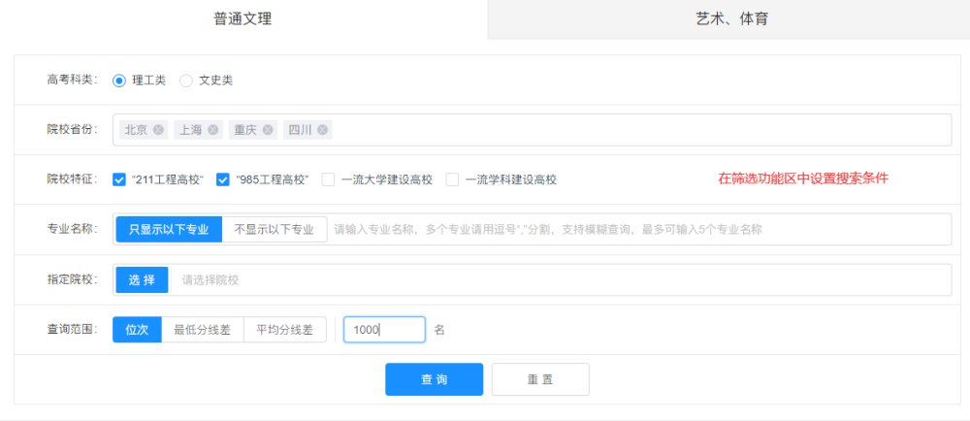Click the 上海 tag text
Screen dimensions: 970x421
click(x=190, y=130)
